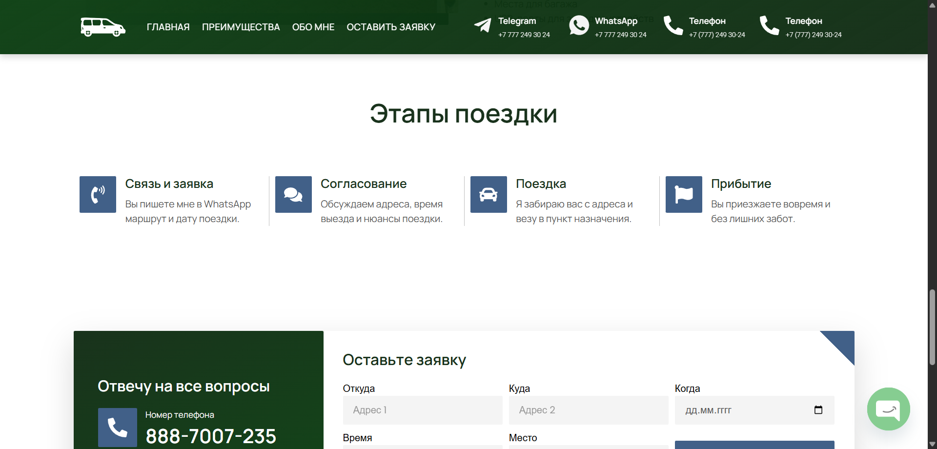Open the calendar picker in Когда field

point(818,410)
